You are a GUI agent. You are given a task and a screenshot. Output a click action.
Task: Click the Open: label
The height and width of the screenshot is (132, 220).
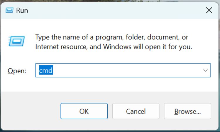[17, 71]
